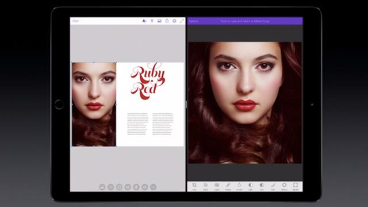Open the Color adjustment tool
Screen dimensions: 368x207
coord(262,186)
